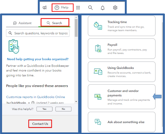This screenshot has width=165, height=134.
Task: Switch to the Assistant tab
Action: (x=22, y=23)
